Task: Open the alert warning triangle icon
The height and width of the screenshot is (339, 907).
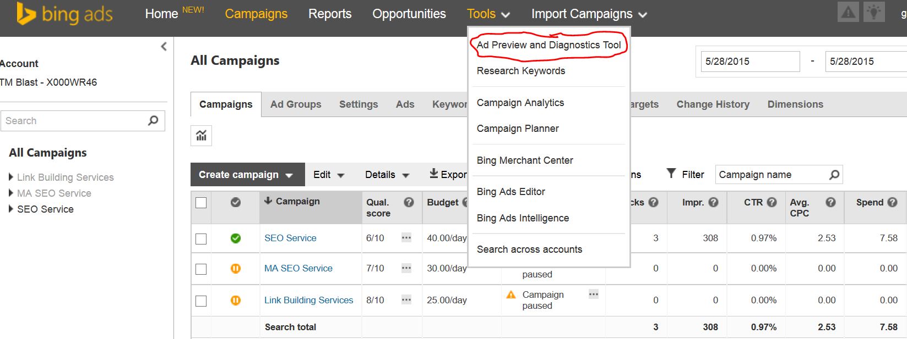Action: click(x=848, y=13)
